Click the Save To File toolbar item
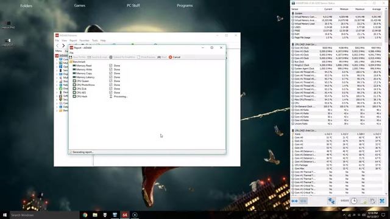The image size is (390, 219). tap(77, 57)
